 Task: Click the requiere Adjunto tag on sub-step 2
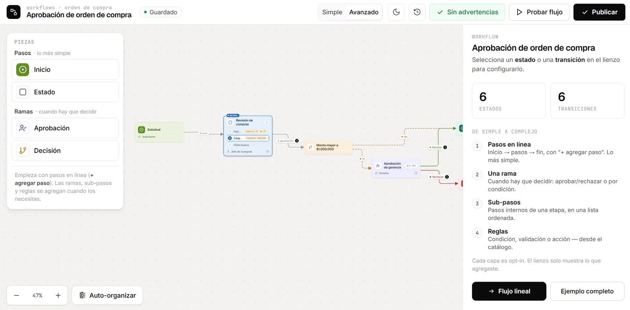coord(256,138)
